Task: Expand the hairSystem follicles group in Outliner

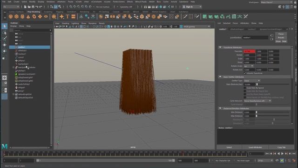Action: [14, 67]
